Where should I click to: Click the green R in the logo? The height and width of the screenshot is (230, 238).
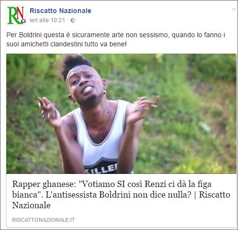click(13, 15)
